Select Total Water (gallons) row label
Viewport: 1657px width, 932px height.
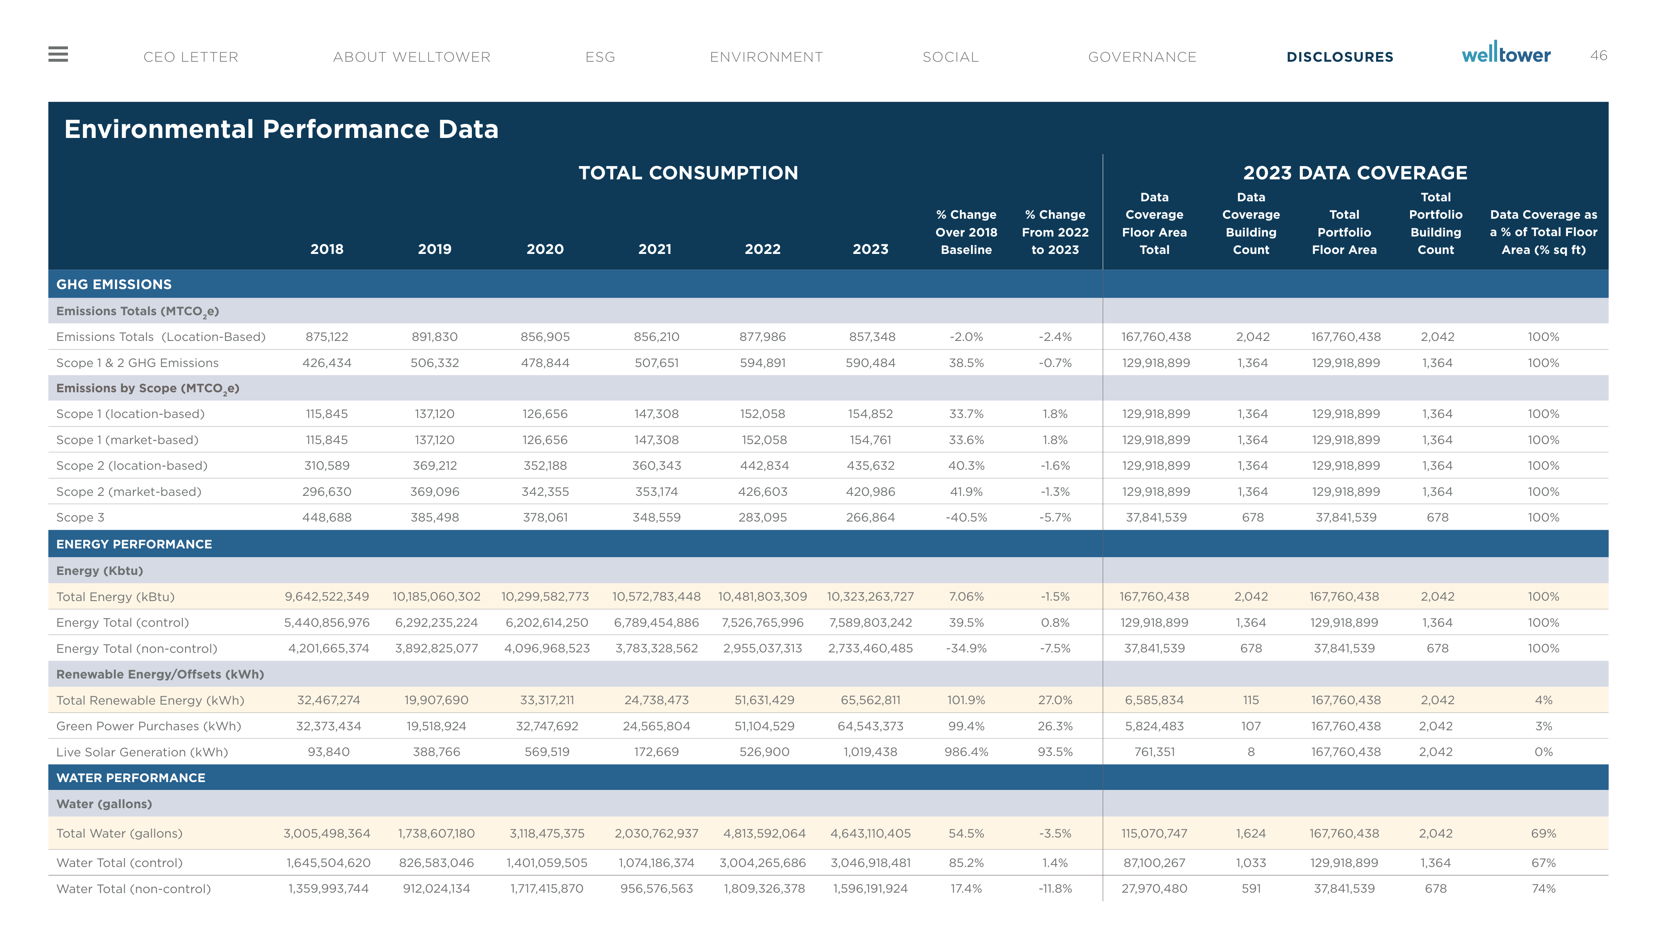pos(119,833)
